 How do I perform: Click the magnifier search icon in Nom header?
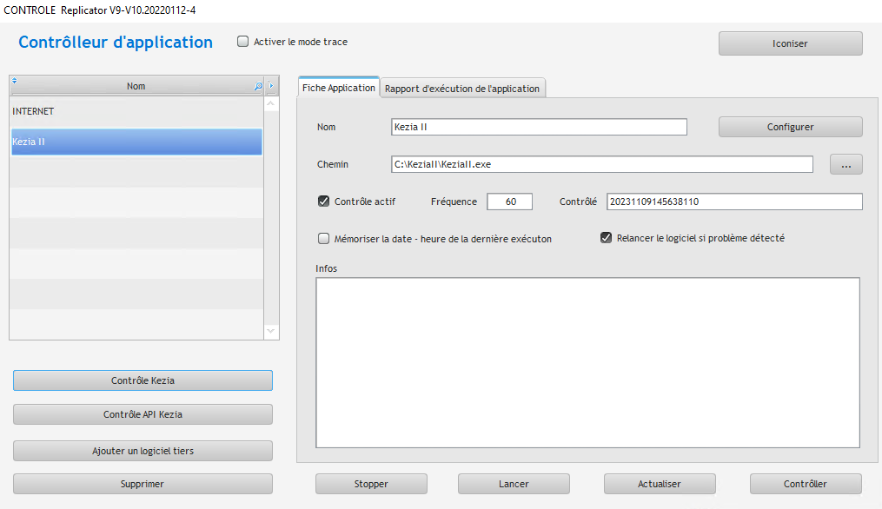257,87
